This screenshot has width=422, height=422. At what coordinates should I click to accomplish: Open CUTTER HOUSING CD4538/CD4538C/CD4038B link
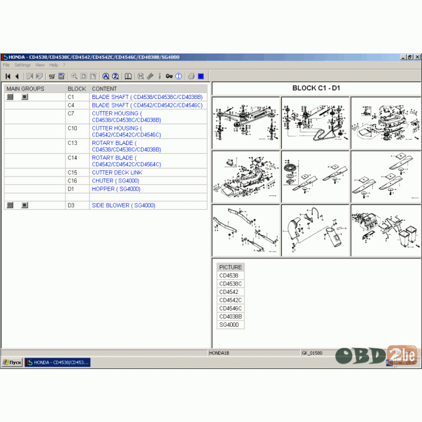click(127, 117)
